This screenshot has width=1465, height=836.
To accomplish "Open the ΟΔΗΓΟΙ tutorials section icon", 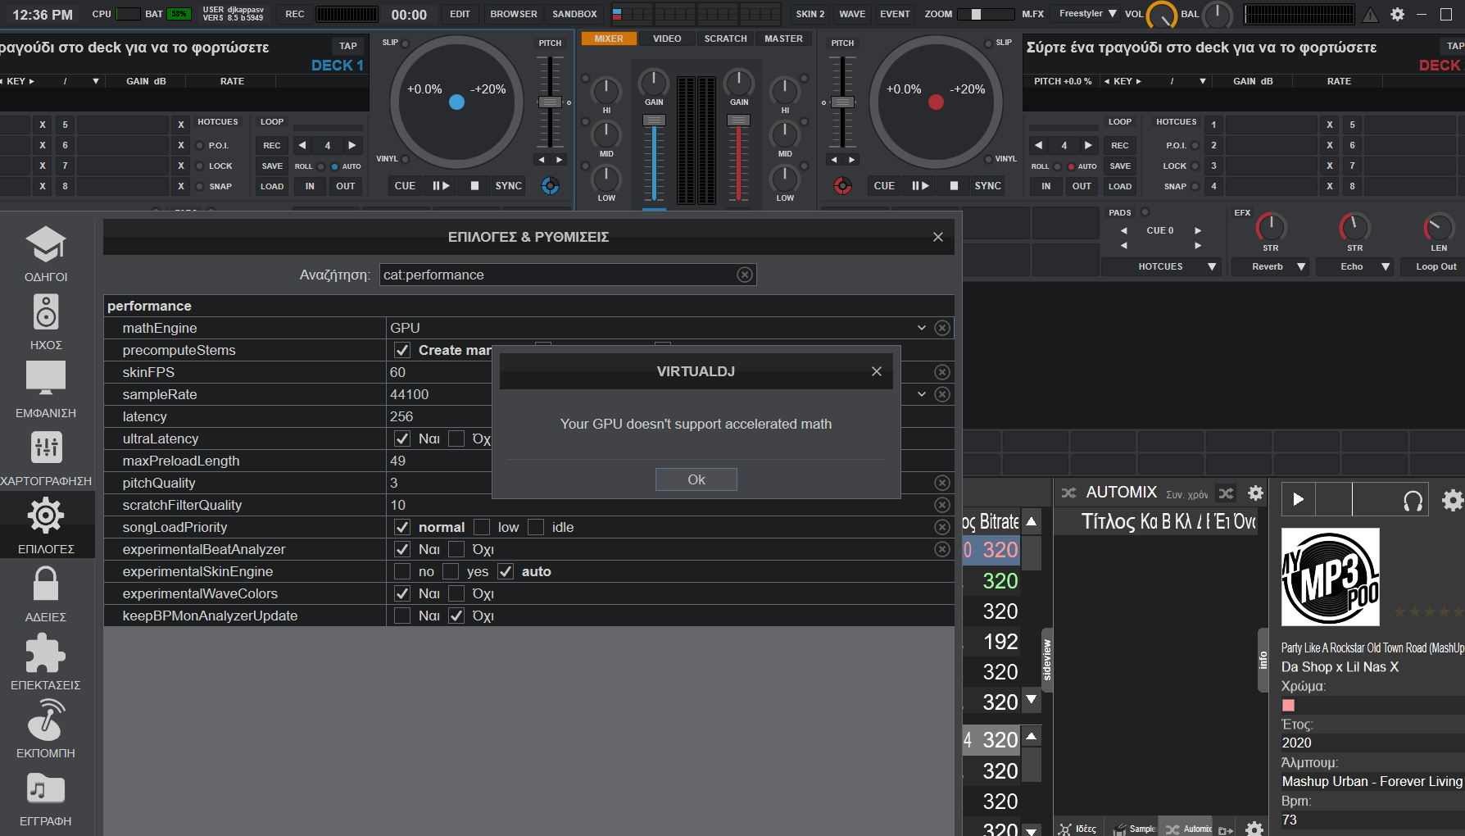I will click(46, 244).
